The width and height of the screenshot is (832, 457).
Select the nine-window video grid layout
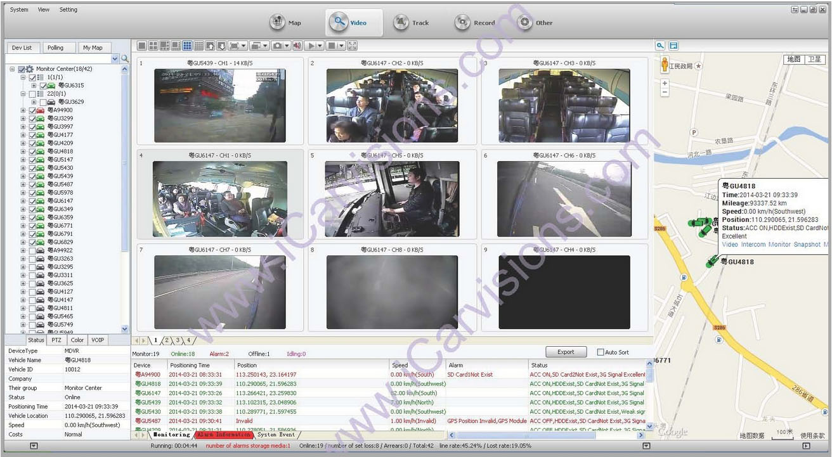188,46
